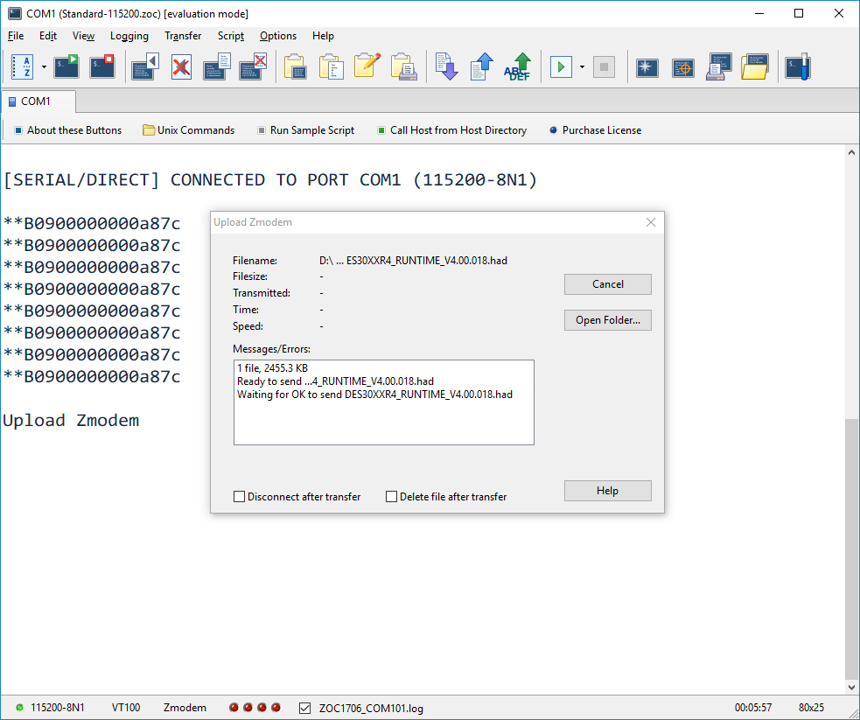Viewport: 860px width, 720px height.
Task: Cancel the Zmodem upload
Action: coord(607,284)
